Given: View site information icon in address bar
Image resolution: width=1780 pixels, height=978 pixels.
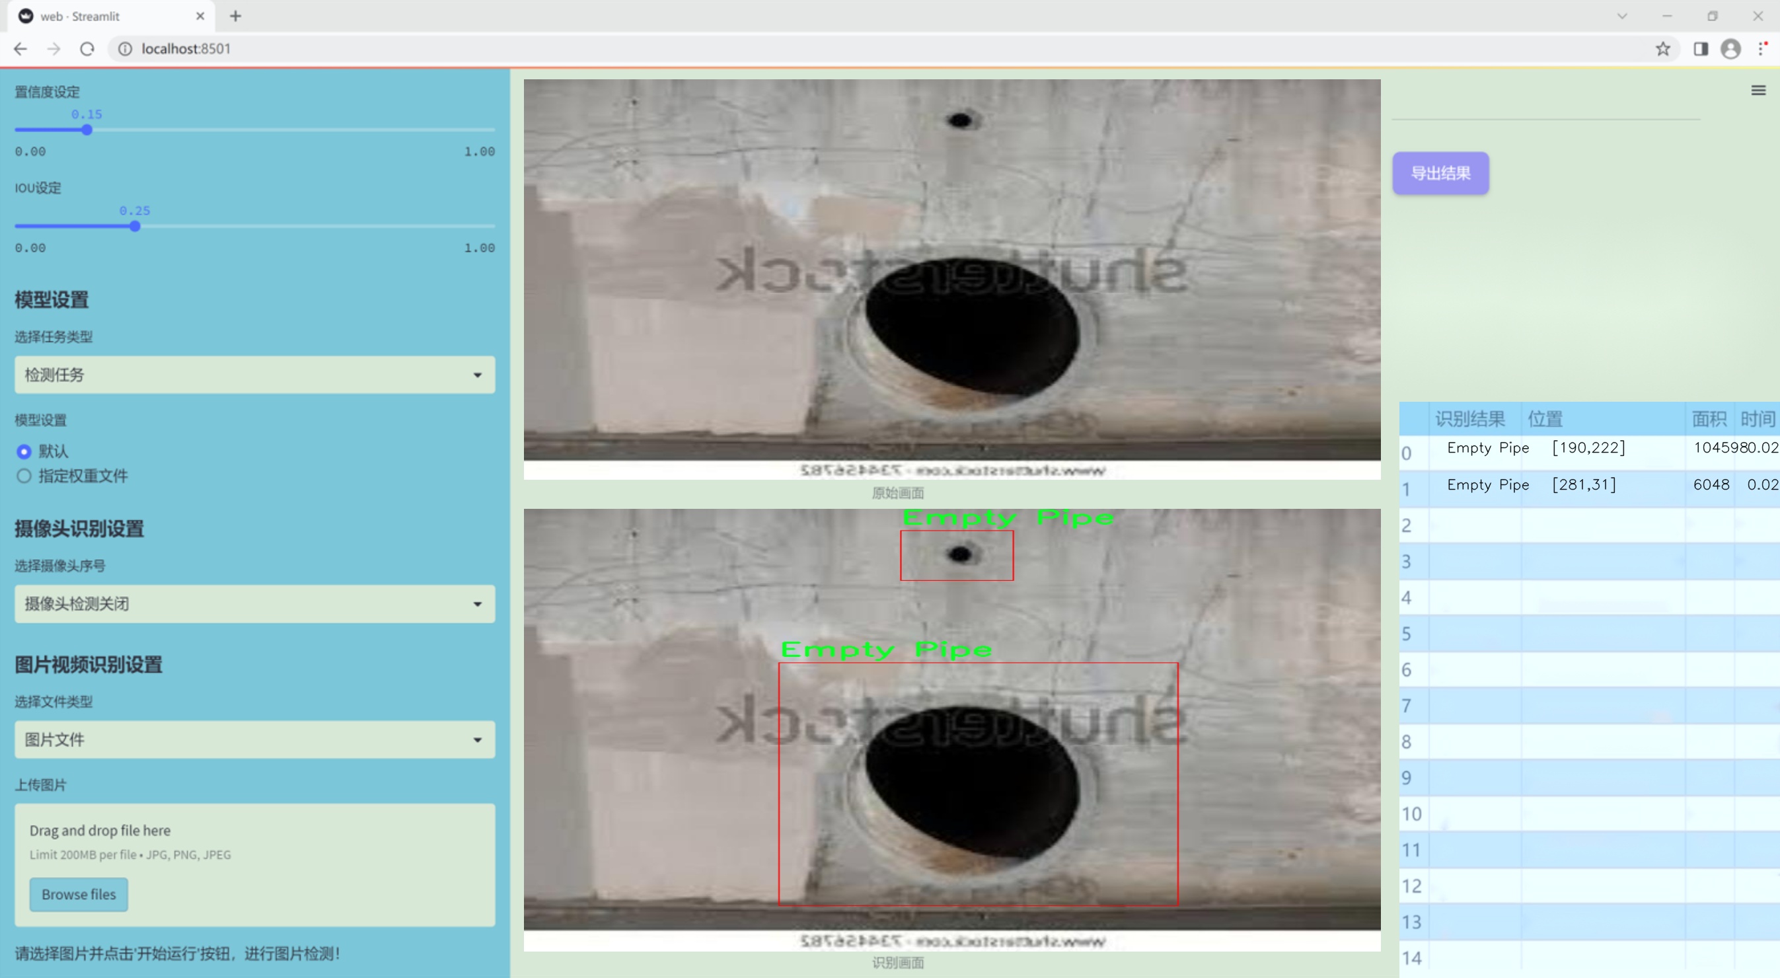Looking at the screenshot, I should click(x=125, y=48).
